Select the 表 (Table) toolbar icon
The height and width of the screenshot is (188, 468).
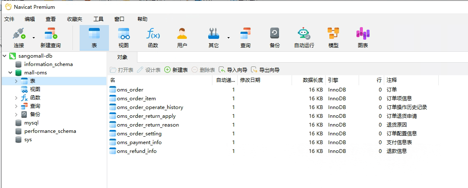click(94, 38)
